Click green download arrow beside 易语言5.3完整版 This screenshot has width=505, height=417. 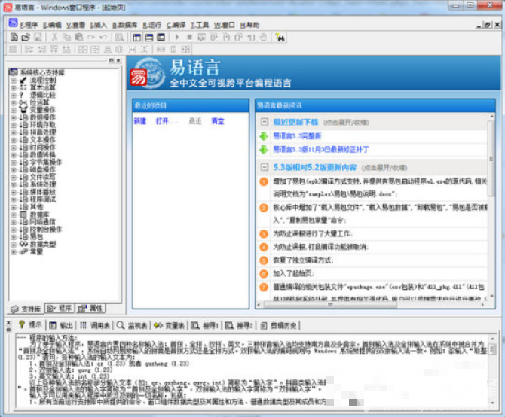click(264, 136)
